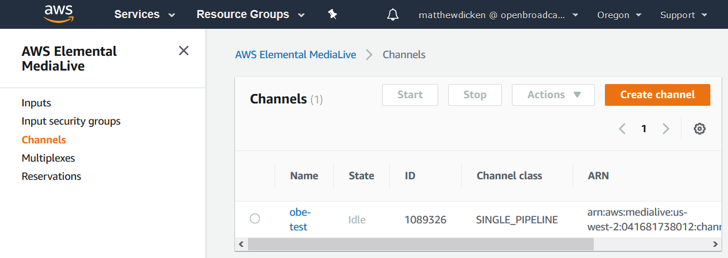Viewport: 728px width, 258px height.
Task: Click the scrollbar left arrow
Action: (x=240, y=244)
